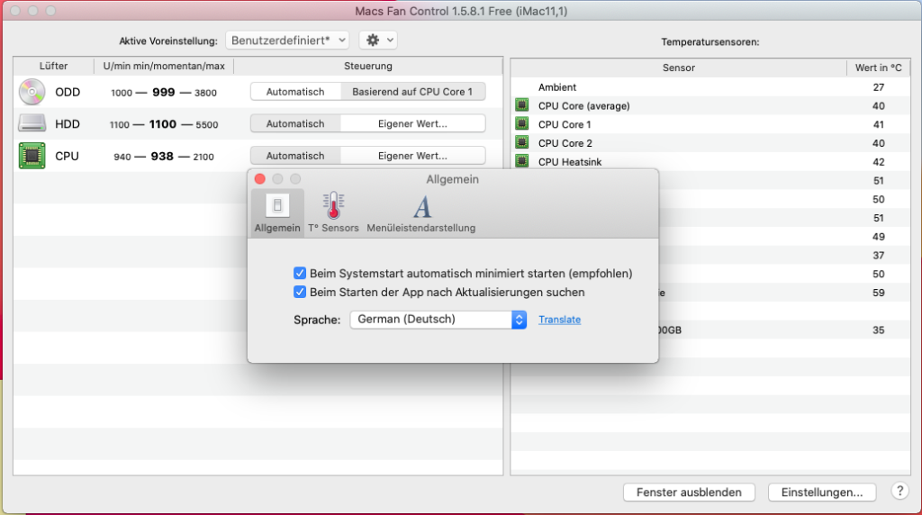Select the Allgemein preferences tab

[x=277, y=212]
